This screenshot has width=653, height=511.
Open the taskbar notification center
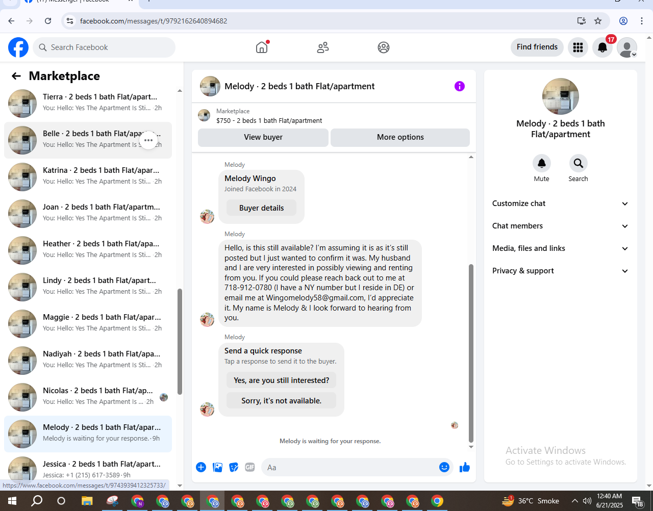click(x=638, y=501)
